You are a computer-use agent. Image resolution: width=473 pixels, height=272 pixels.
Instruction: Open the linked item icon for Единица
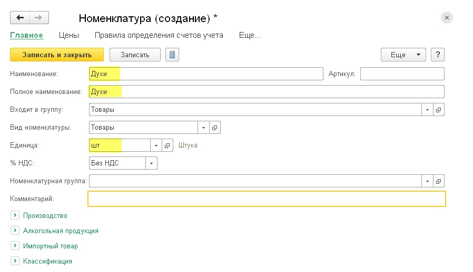167,145
